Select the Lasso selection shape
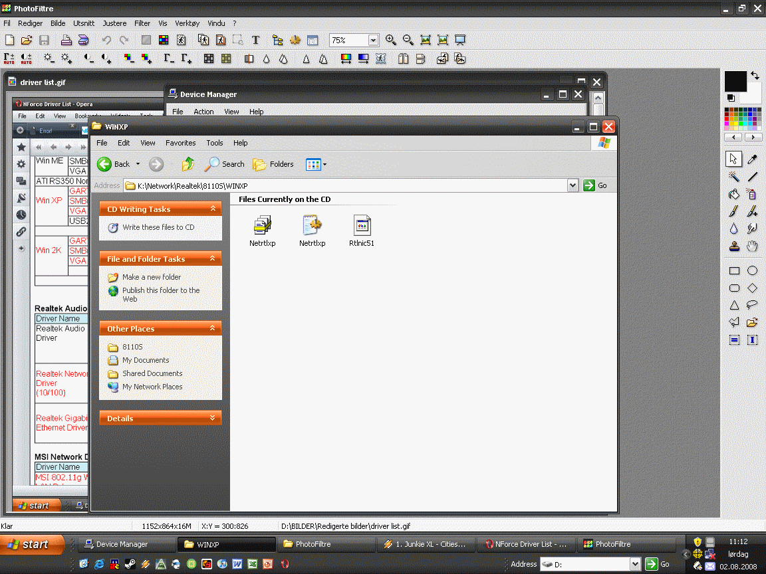 click(752, 306)
